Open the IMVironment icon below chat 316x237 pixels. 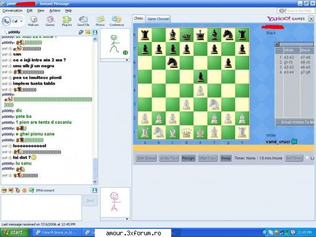tap(32, 190)
